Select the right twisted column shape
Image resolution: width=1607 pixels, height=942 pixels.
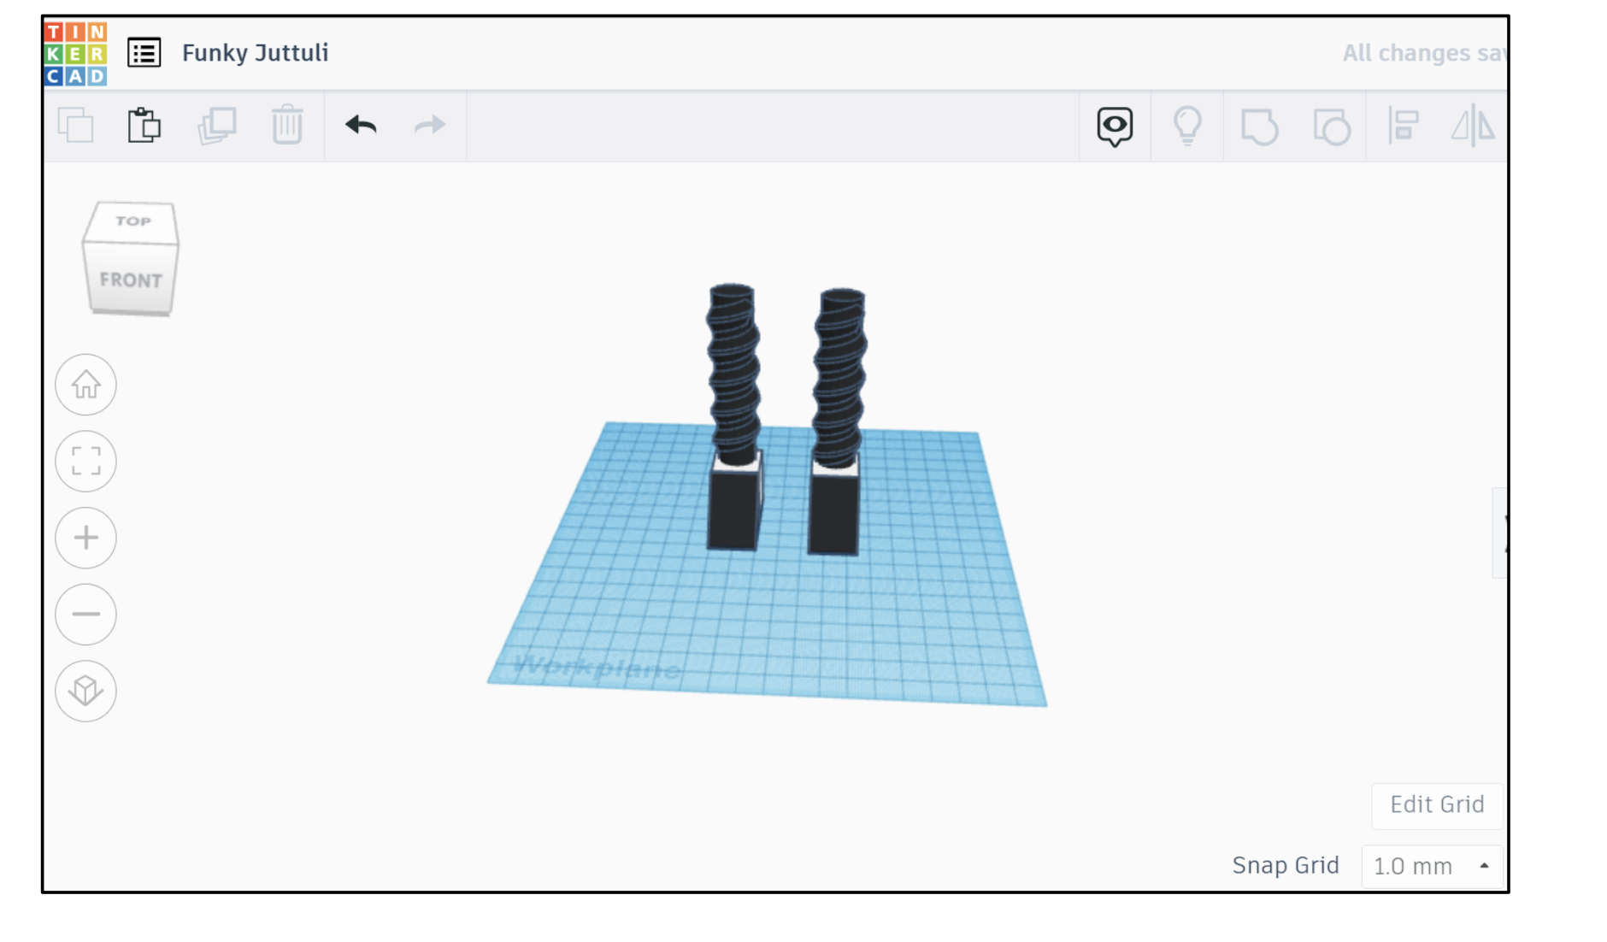click(x=840, y=379)
